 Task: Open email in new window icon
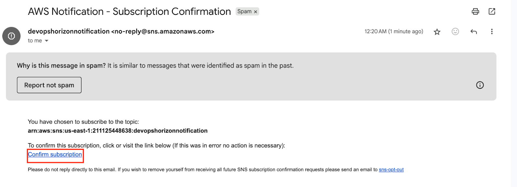(x=492, y=12)
